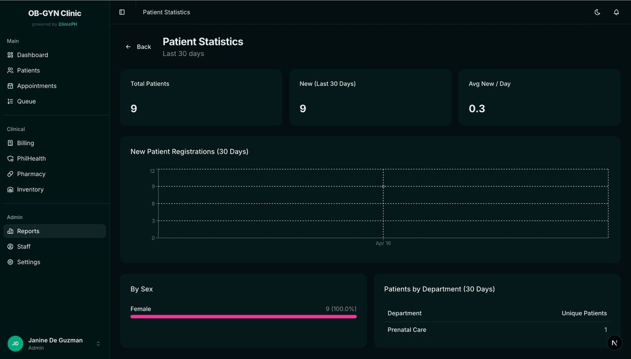The image size is (631, 359).
Task: Select the Reports entry in Admin
Action: pyautogui.click(x=29, y=231)
